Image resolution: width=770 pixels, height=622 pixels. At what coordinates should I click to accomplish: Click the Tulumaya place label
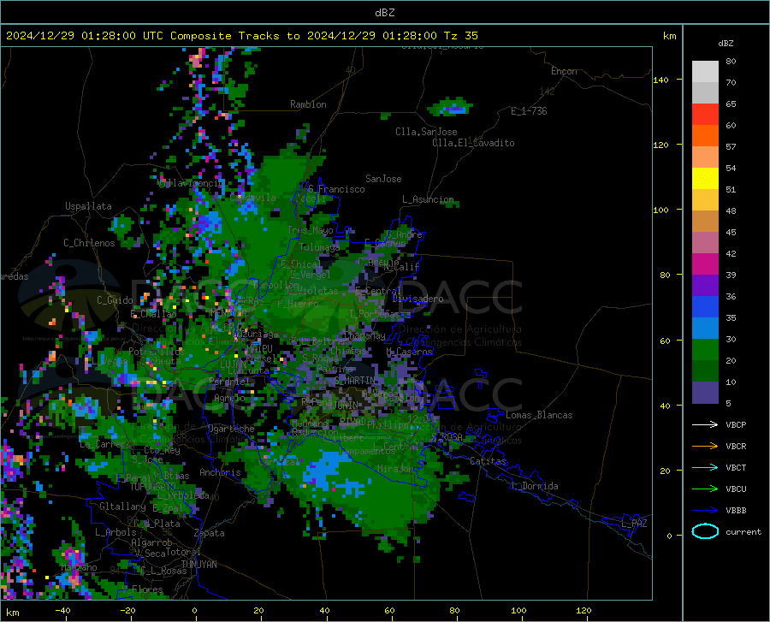coord(319,247)
